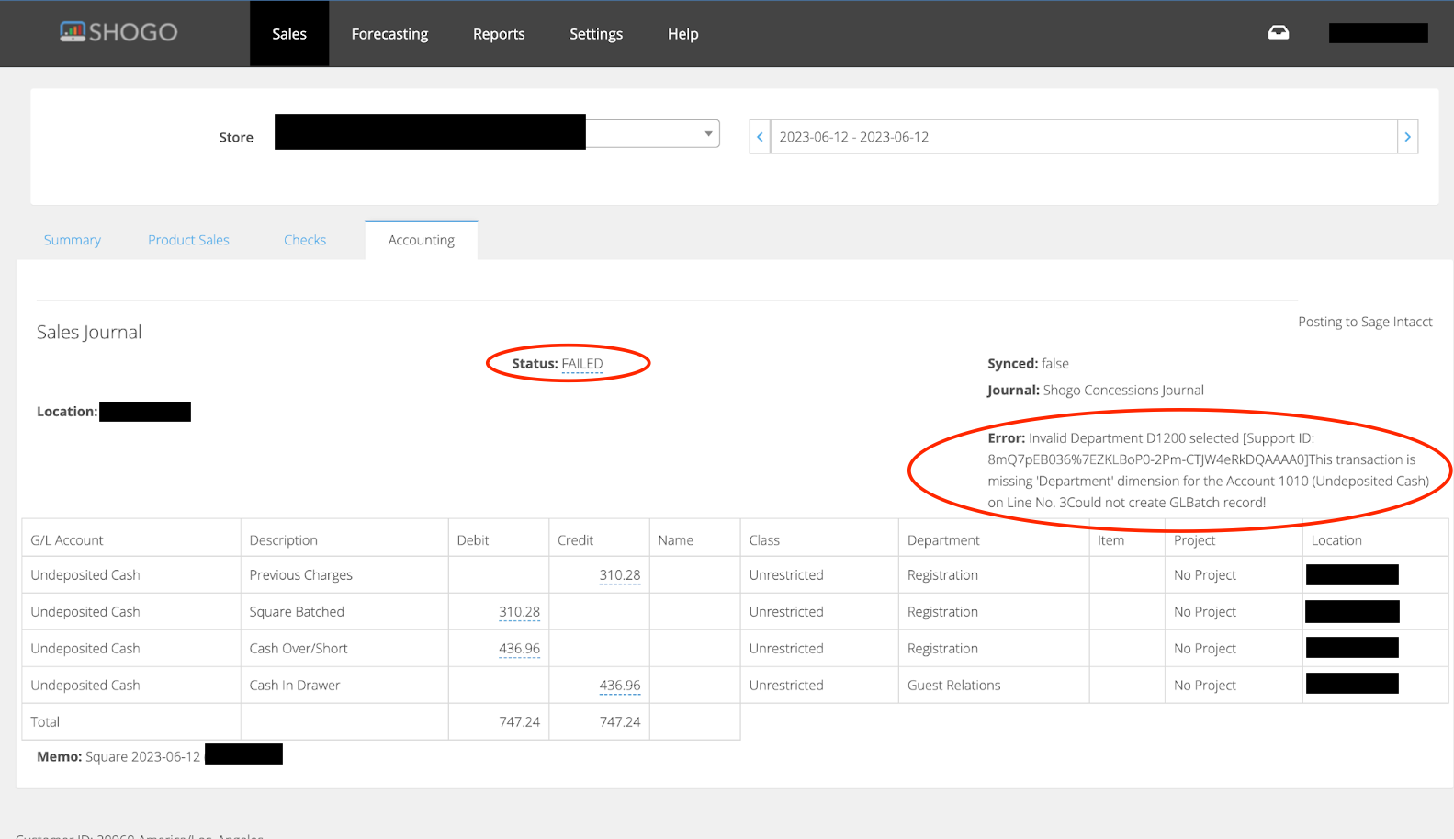
Task: Click the FAILED status link
Action: coord(582,364)
